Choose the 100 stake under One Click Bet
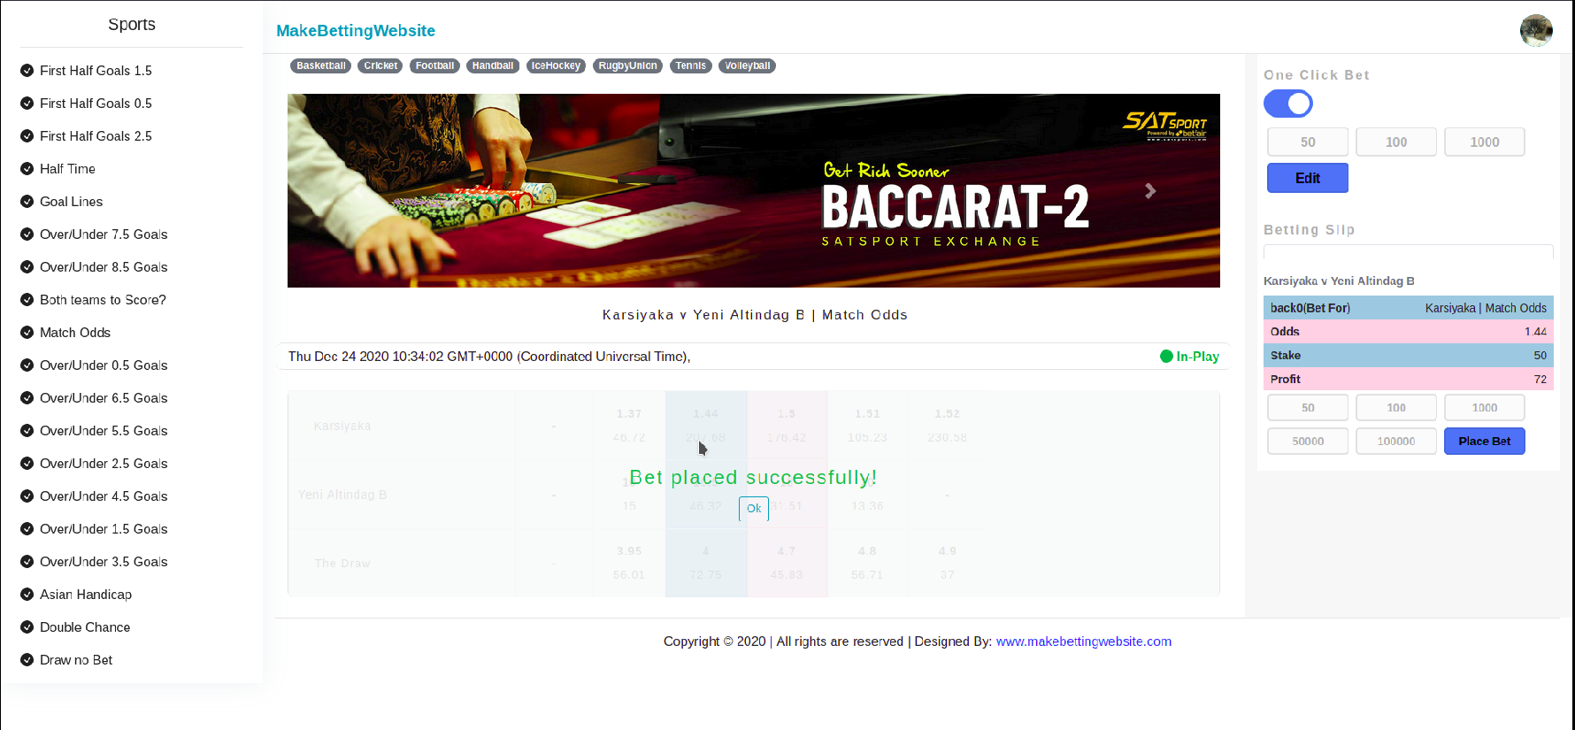Viewport: 1575px width, 730px height. [x=1396, y=142]
